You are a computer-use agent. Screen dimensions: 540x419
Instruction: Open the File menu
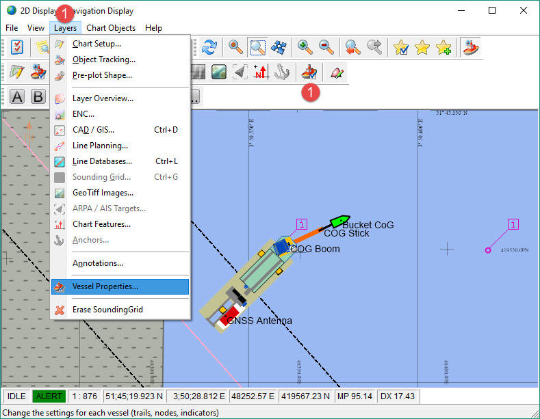point(12,28)
